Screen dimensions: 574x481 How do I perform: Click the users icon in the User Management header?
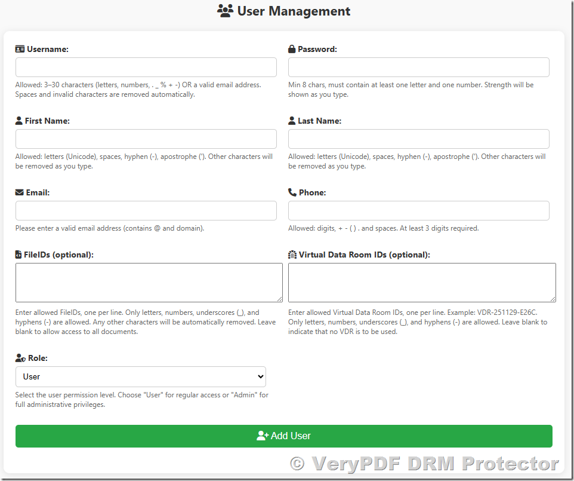point(225,11)
